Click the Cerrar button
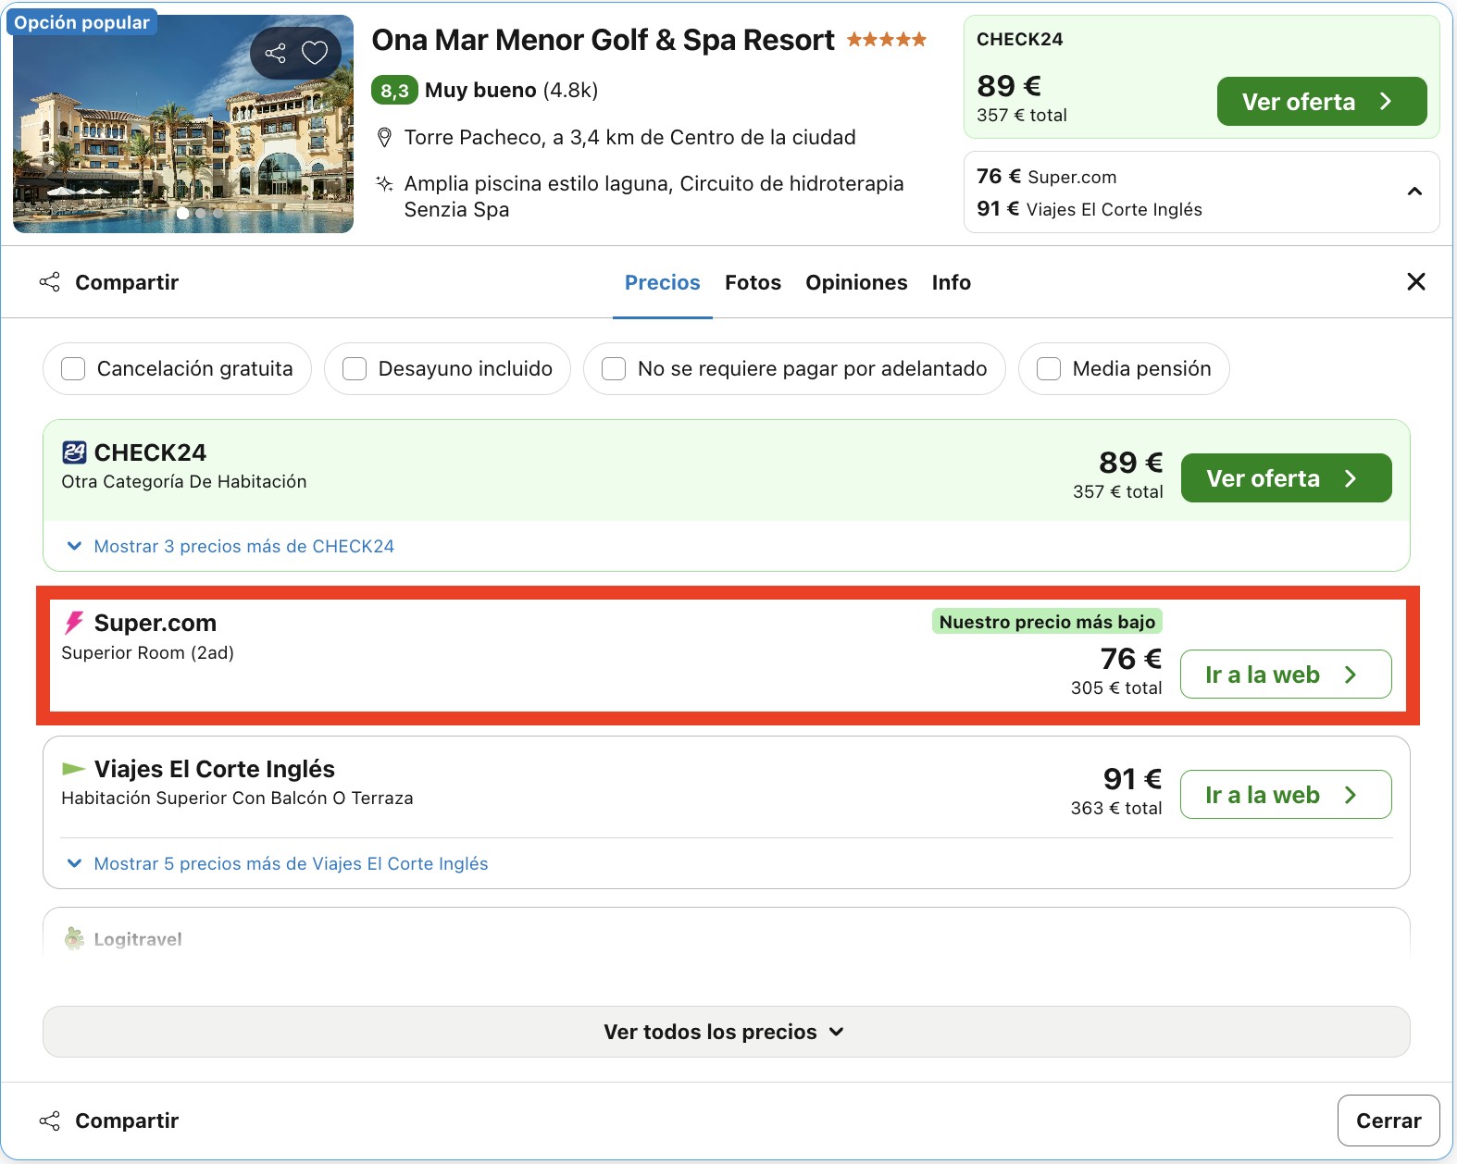 point(1389,1121)
